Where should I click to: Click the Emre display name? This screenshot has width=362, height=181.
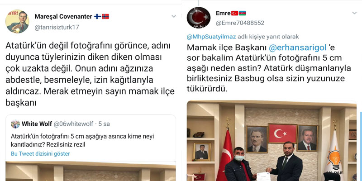(223, 13)
